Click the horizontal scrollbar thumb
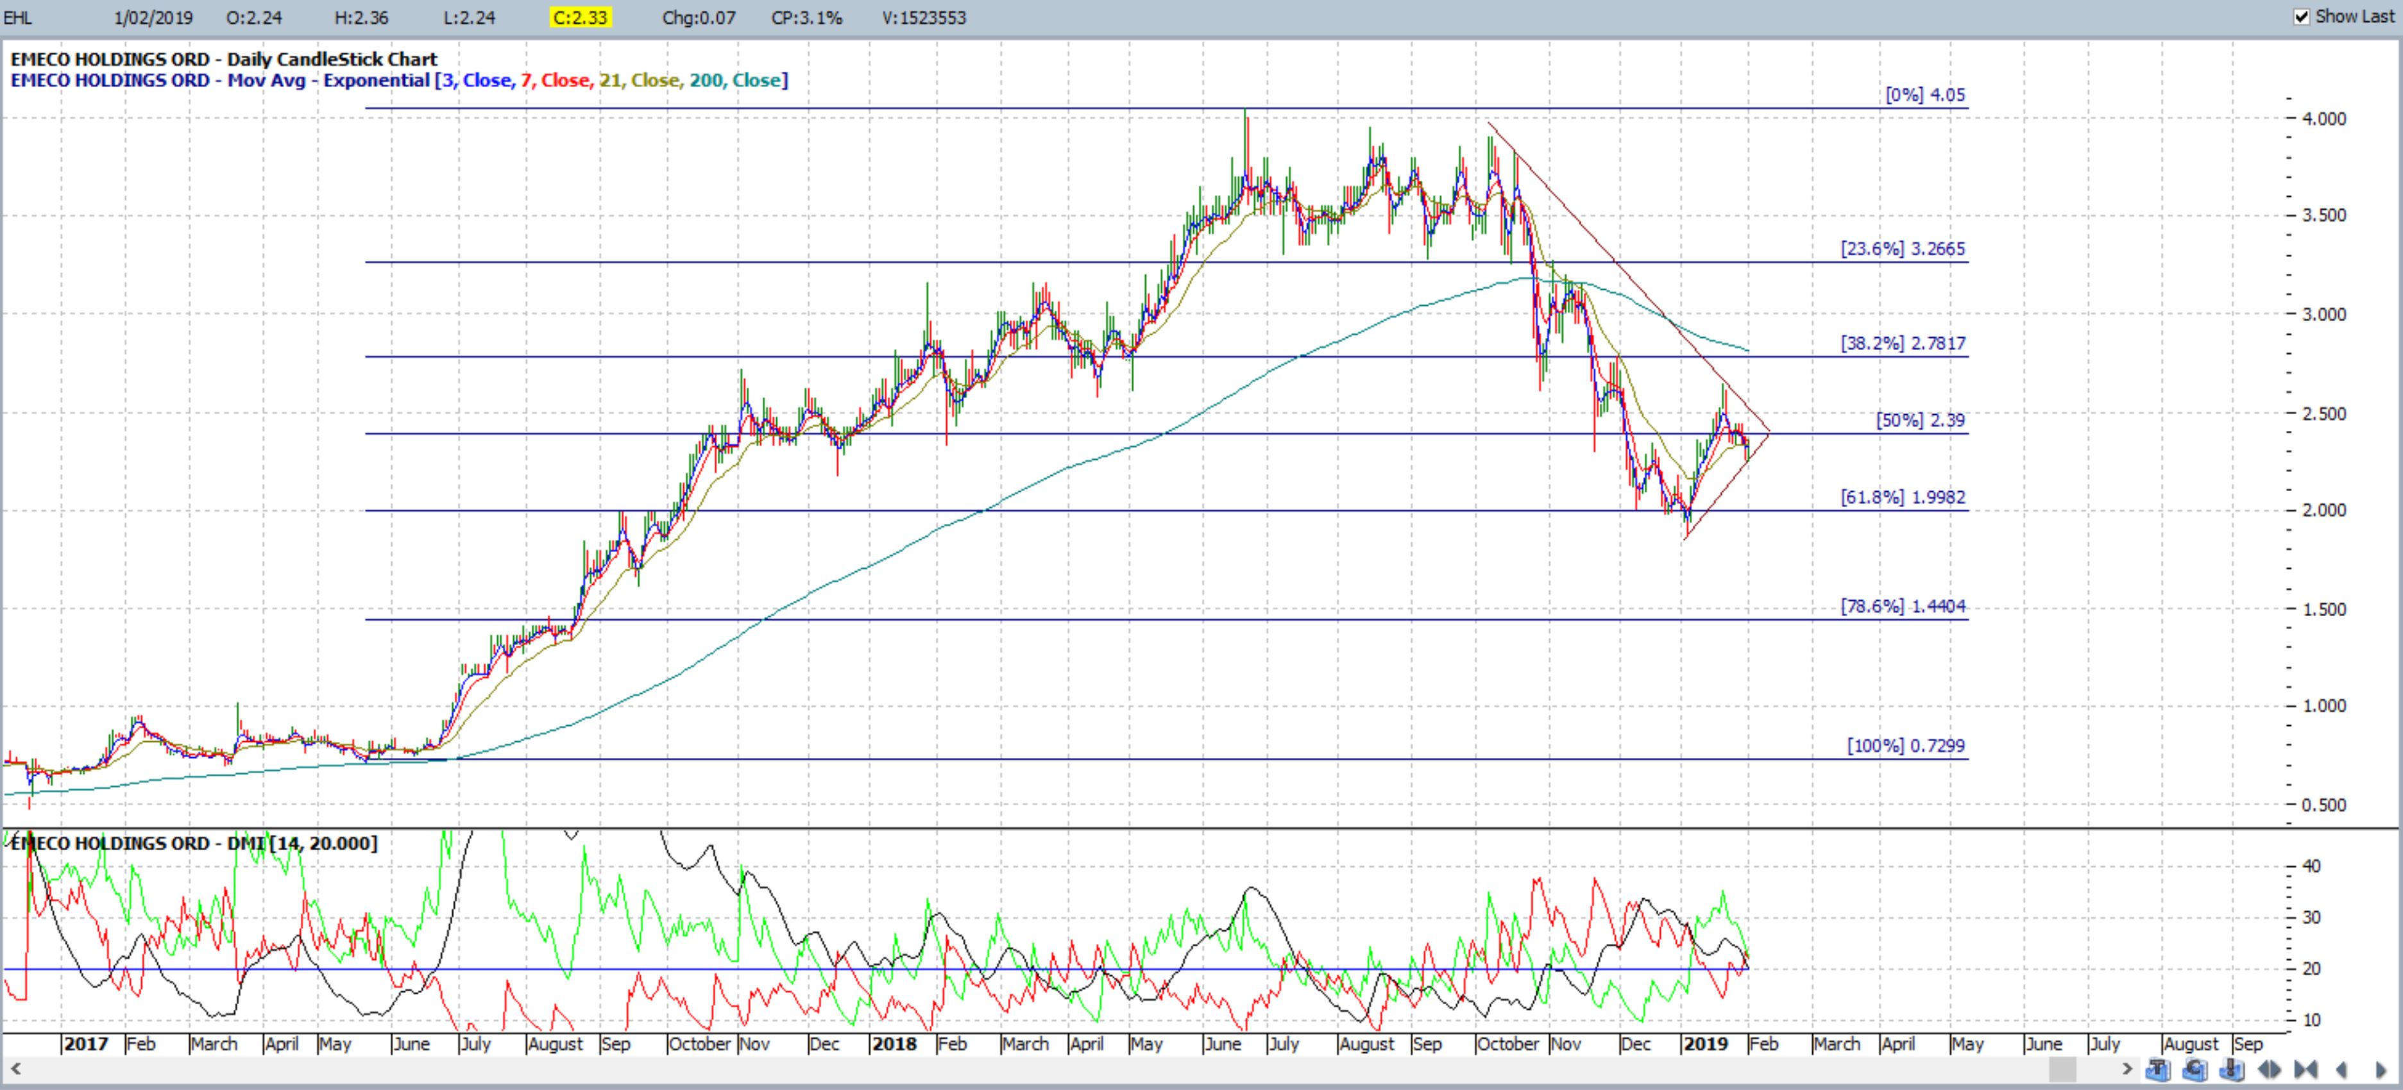Screen dimensions: 2403x1090 click(x=2062, y=1069)
